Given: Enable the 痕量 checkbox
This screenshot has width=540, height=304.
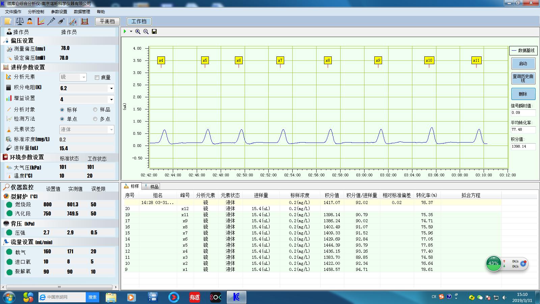Looking at the screenshot, I should (97, 77).
